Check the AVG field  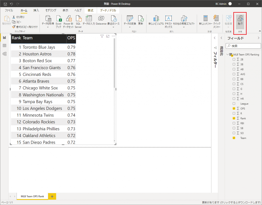click(234, 74)
